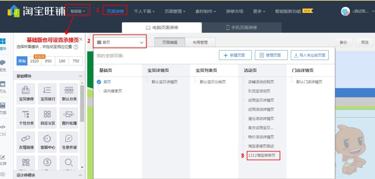
Task: Open the CSS code sidebar icon
Action: 3,127
